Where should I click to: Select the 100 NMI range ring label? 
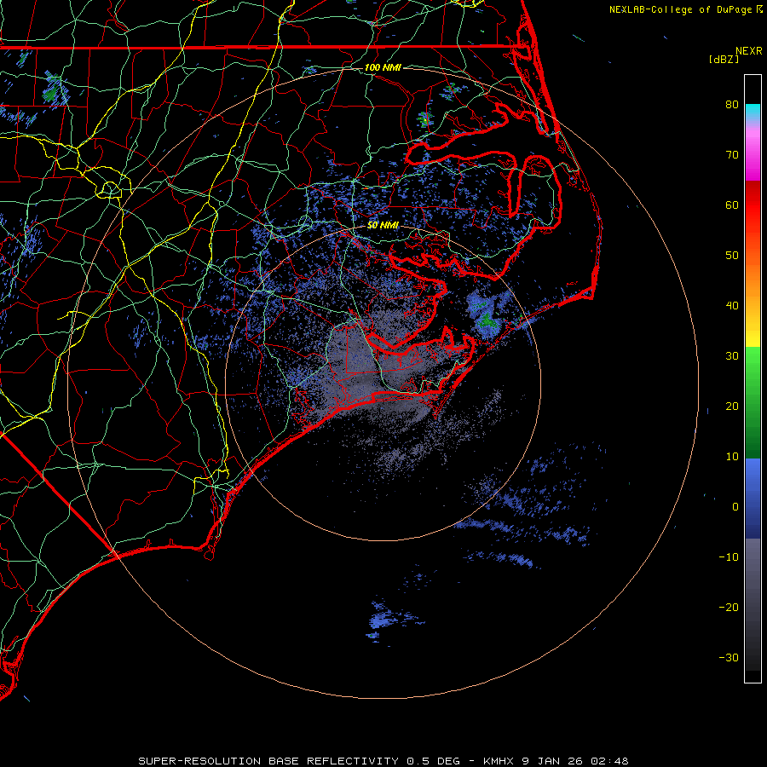pyautogui.click(x=383, y=67)
